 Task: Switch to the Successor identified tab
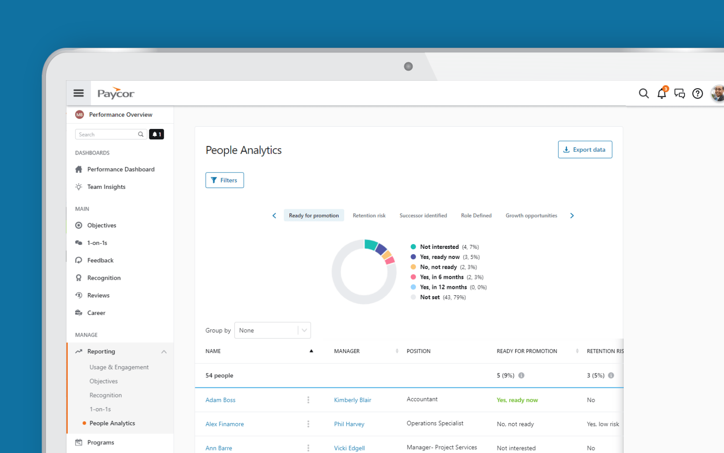[423, 215]
